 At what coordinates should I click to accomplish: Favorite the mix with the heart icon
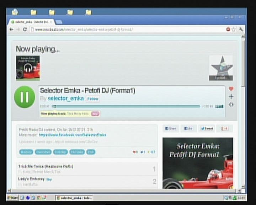click(231, 89)
